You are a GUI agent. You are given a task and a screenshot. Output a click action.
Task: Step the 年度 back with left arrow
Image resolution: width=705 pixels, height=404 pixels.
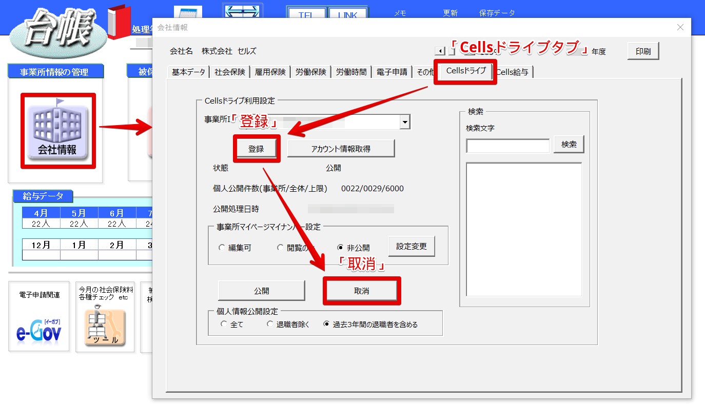(x=440, y=51)
